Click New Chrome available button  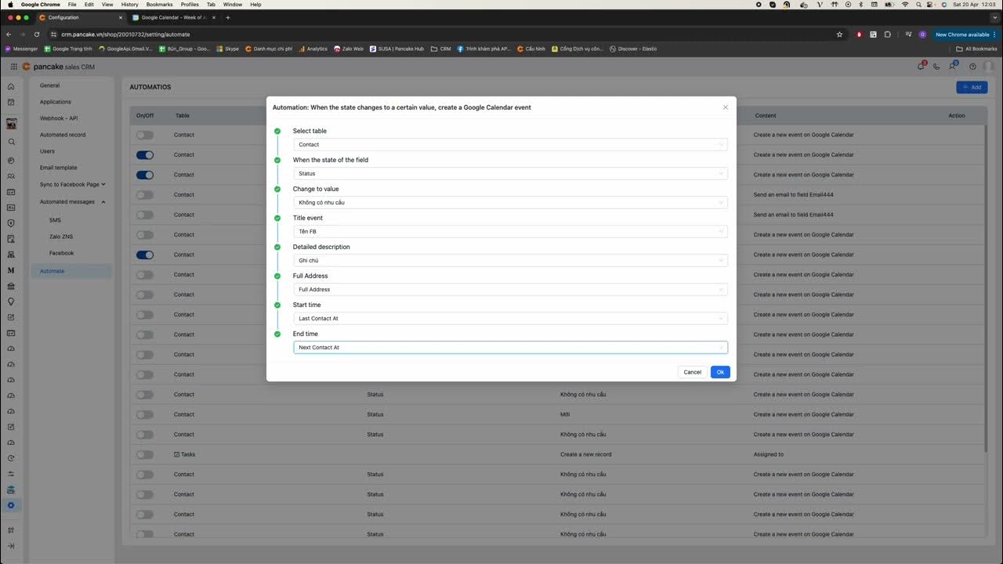pyautogui.click(x=966, y=34)
